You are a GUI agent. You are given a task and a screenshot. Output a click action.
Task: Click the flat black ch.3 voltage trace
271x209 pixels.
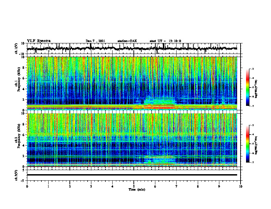tap(132, 175)
